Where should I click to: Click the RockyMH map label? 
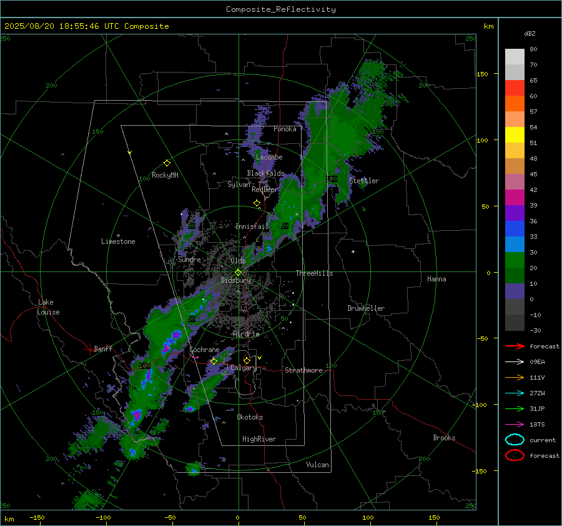(x=165, y=175)
